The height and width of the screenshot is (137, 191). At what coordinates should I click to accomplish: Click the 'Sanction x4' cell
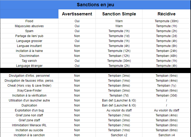click(x=166, y=135)
